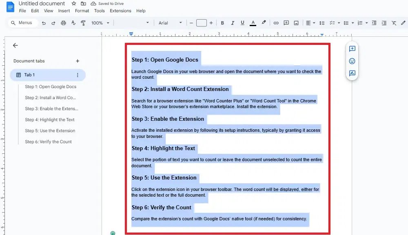Viewport: 408px width, 235px height.
Task: Add comment from the side floating bar
Action: tap(352, 49)
